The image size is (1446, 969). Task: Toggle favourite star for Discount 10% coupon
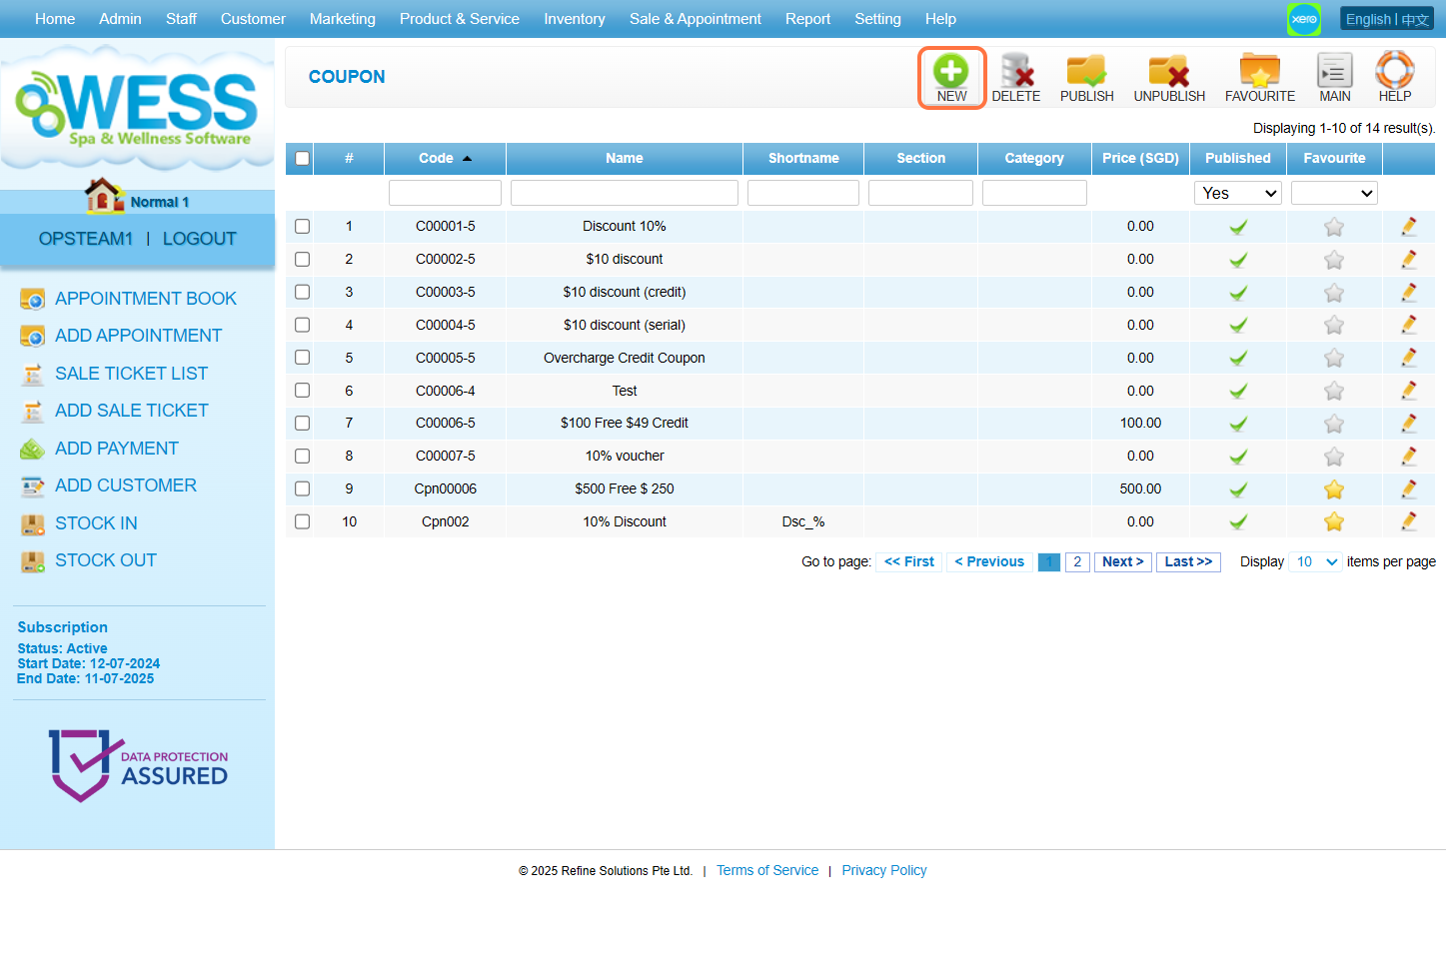coord(1333,227)
